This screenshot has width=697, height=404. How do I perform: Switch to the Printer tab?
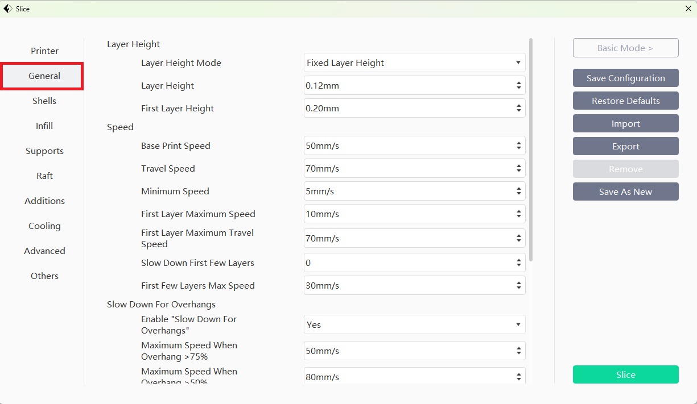[x=44, y=51]
